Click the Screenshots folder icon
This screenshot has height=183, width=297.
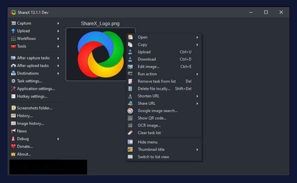13,108
